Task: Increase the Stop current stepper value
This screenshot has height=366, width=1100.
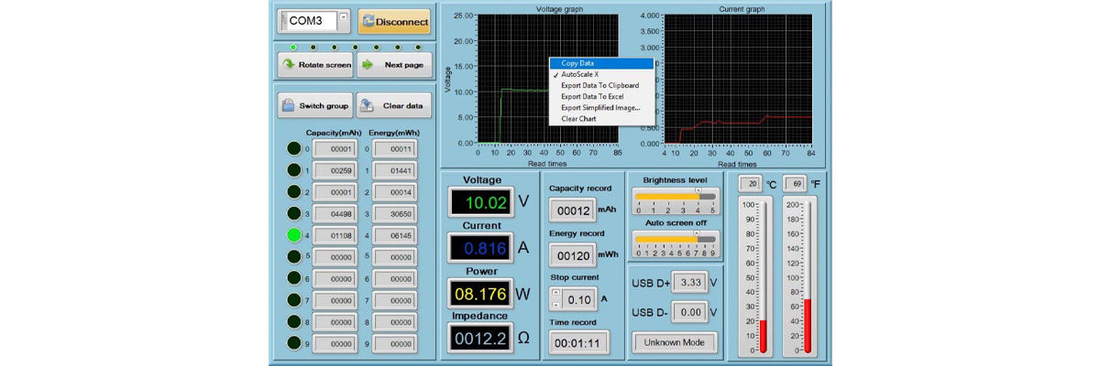Action: (x=555, y=293)
